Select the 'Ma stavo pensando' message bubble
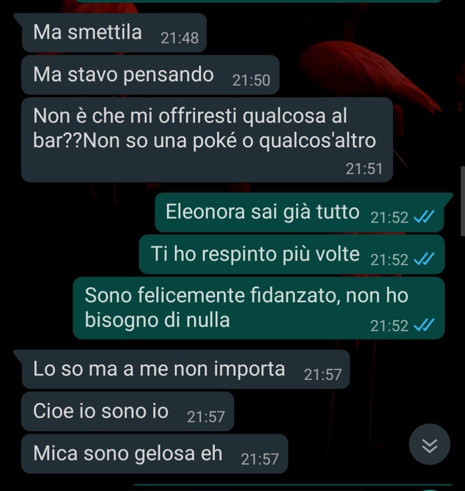This screenshot has height=491, width=465. (x=150, y=75)
